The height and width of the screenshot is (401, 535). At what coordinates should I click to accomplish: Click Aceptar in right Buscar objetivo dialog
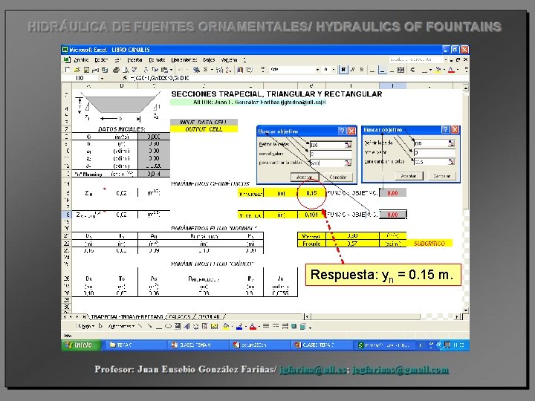(409, 176)
